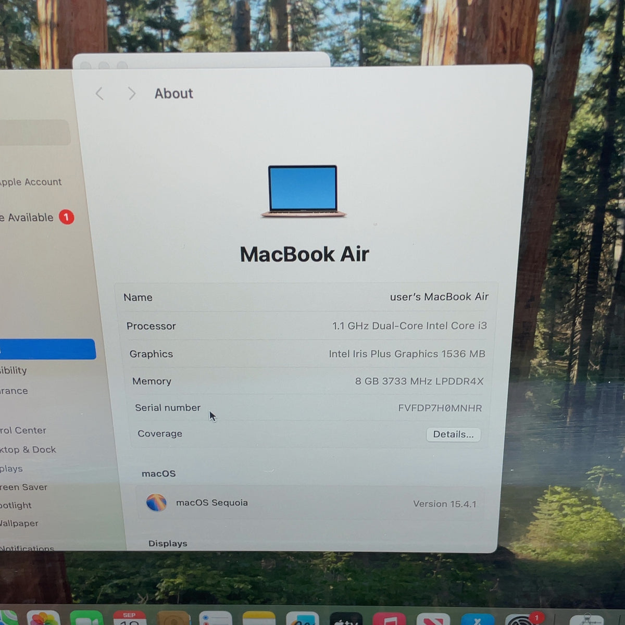Open Notifications in the sidebar
625x625 pixels.
[x=27, y=548]
